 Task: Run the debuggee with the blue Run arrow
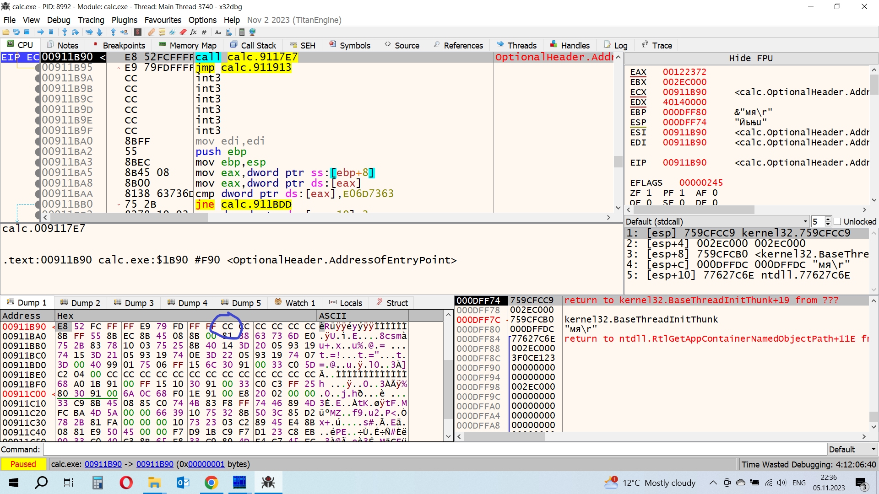pyautogui.click(x=41, y=32)
